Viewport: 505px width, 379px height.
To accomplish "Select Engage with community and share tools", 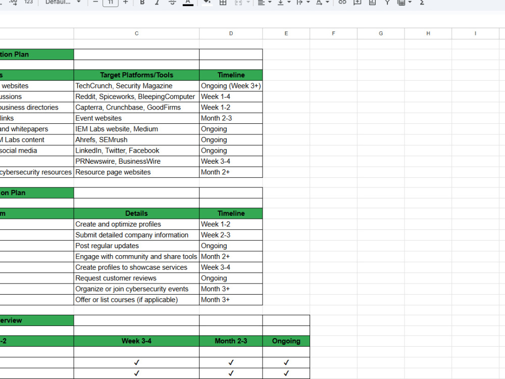I will click(136, 257).
